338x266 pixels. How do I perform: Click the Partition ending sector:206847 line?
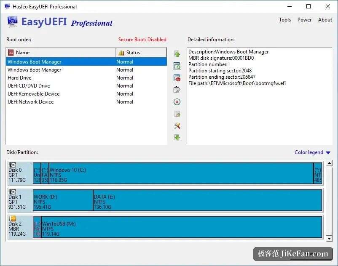(222, 77)
